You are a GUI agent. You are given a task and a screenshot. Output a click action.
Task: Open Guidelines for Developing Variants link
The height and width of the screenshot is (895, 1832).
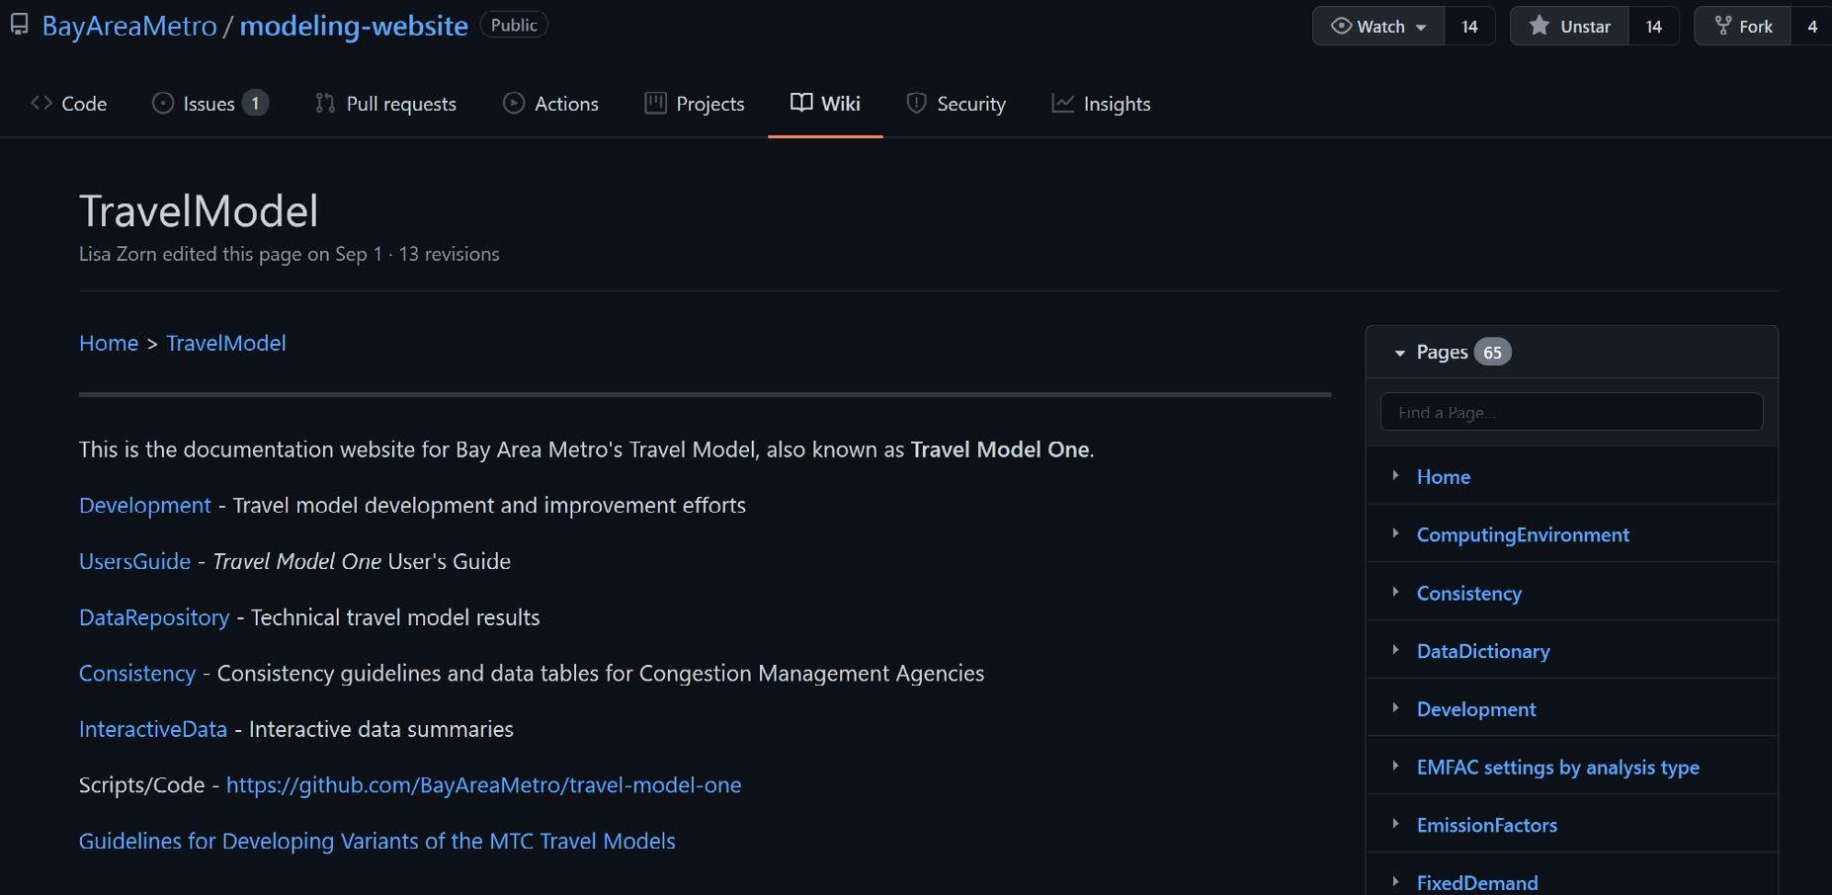coord(377,841)
